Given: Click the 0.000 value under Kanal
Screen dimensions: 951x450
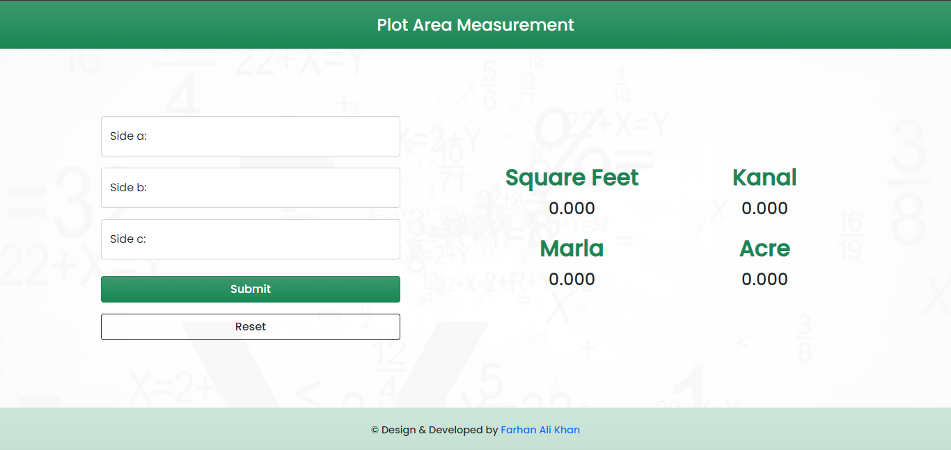Looking at the screenshot, I should click(764, 209).
